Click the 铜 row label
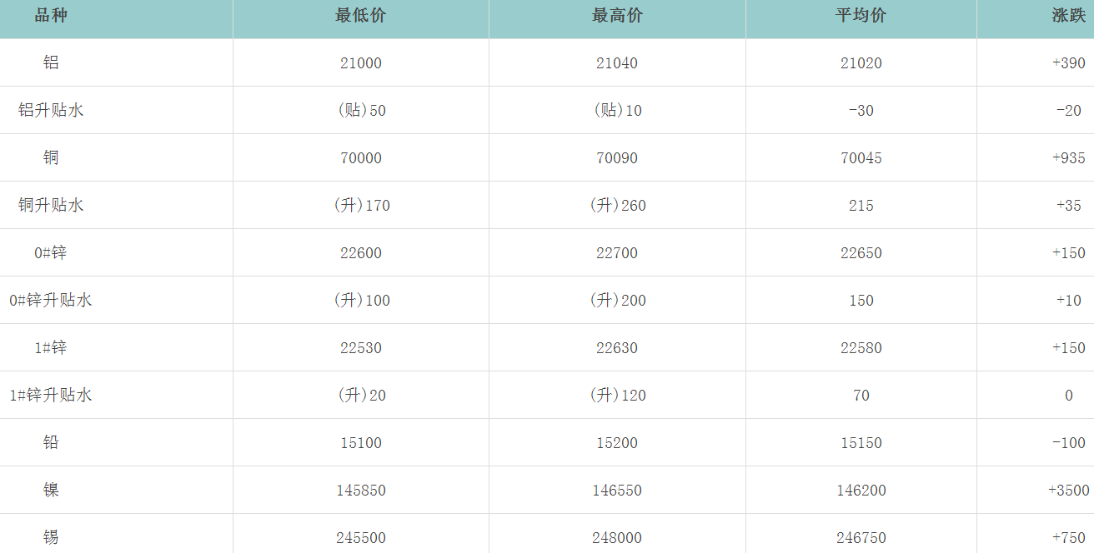The image size is (1094, 553). pos(51,157)
